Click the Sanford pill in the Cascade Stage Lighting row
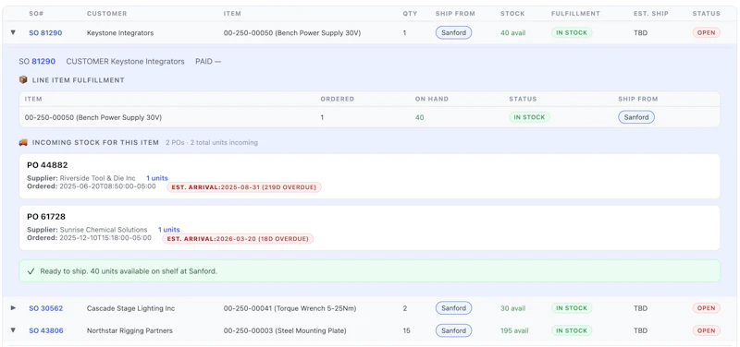The height and width of the screenshot is (347, 740). [453, 308]
